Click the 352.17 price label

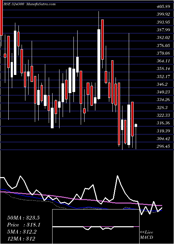coord(164,76)
